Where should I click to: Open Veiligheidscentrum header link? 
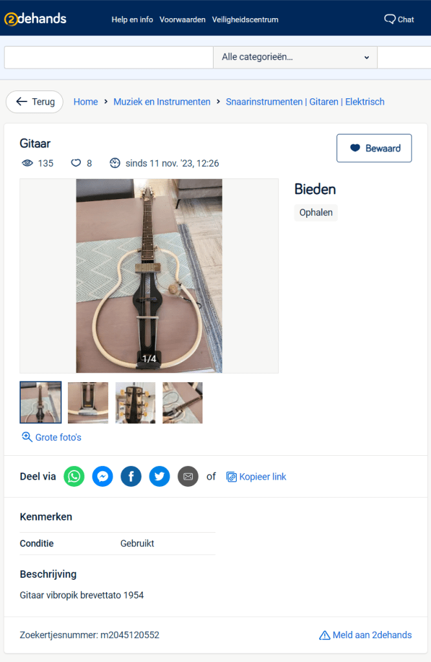(x=245, y=19)
